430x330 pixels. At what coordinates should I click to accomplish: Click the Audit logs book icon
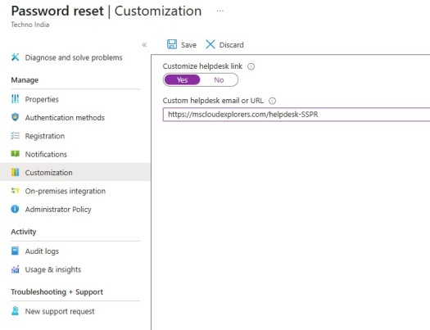[15, 251]
